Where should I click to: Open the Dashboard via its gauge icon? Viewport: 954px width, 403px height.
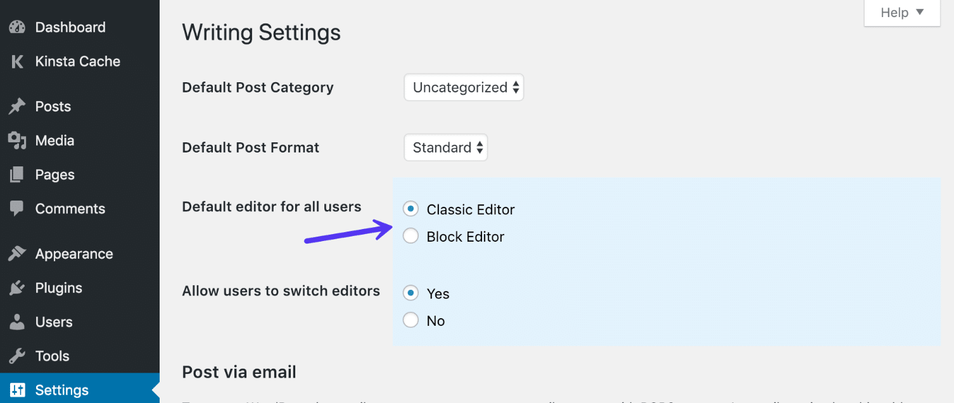16,27
